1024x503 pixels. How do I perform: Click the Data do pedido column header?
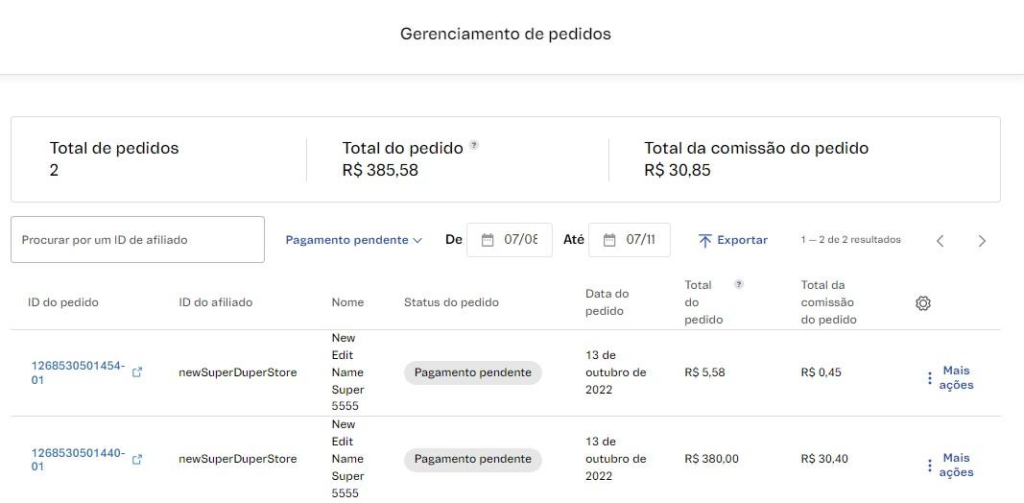click(x=607, y=302)
